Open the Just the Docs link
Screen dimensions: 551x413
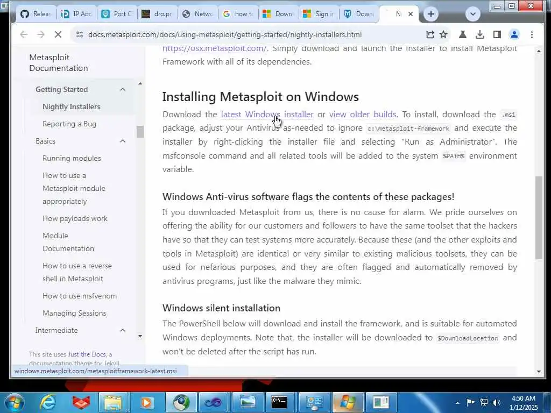tap(87, 354)
